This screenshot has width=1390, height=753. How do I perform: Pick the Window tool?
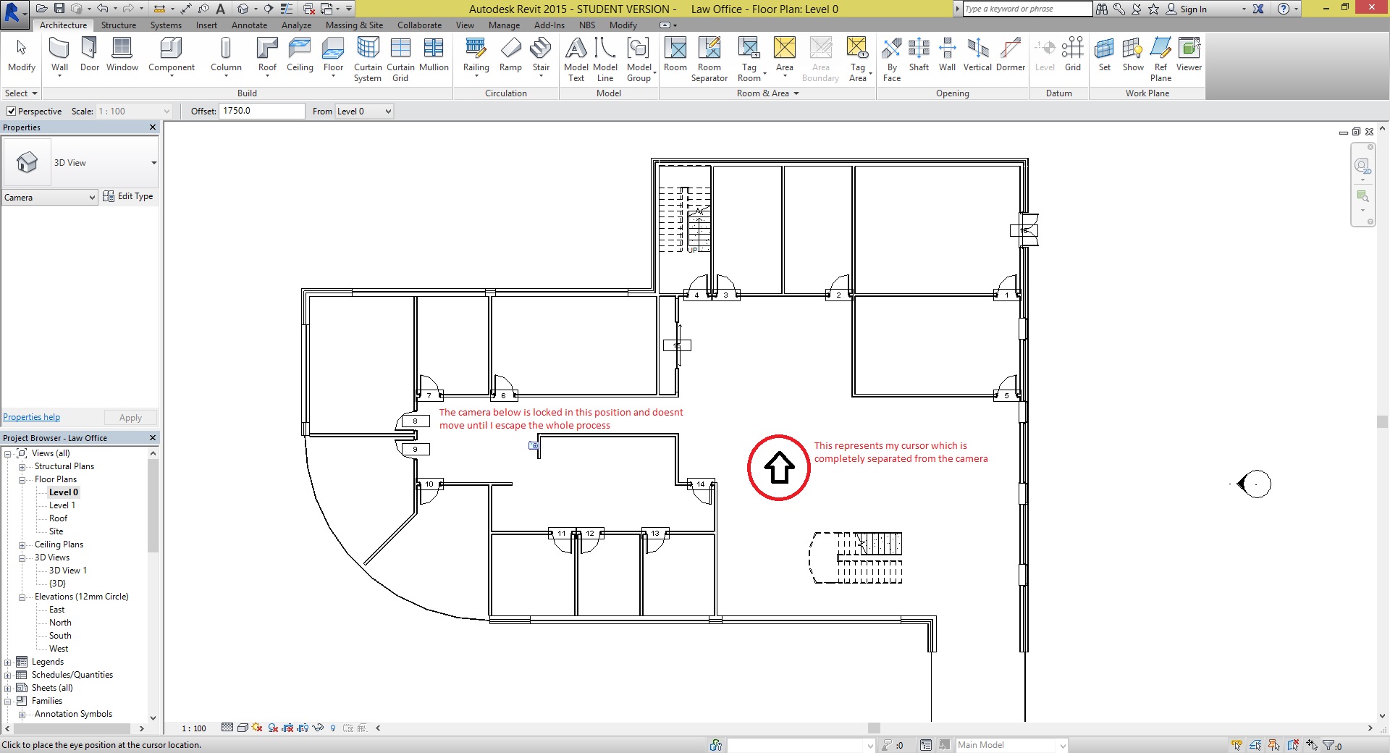pos(122,55)
